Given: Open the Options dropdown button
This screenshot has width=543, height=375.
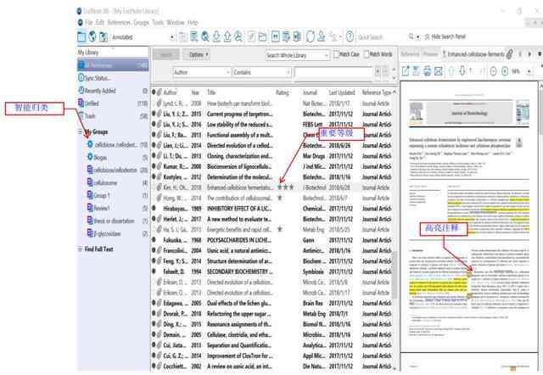Looking at the screenshot, I should [x=198, y=54].
